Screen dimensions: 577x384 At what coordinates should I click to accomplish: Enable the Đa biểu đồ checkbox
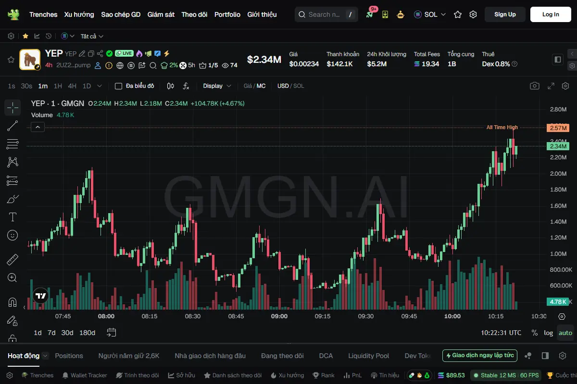(x=118, y=86)
